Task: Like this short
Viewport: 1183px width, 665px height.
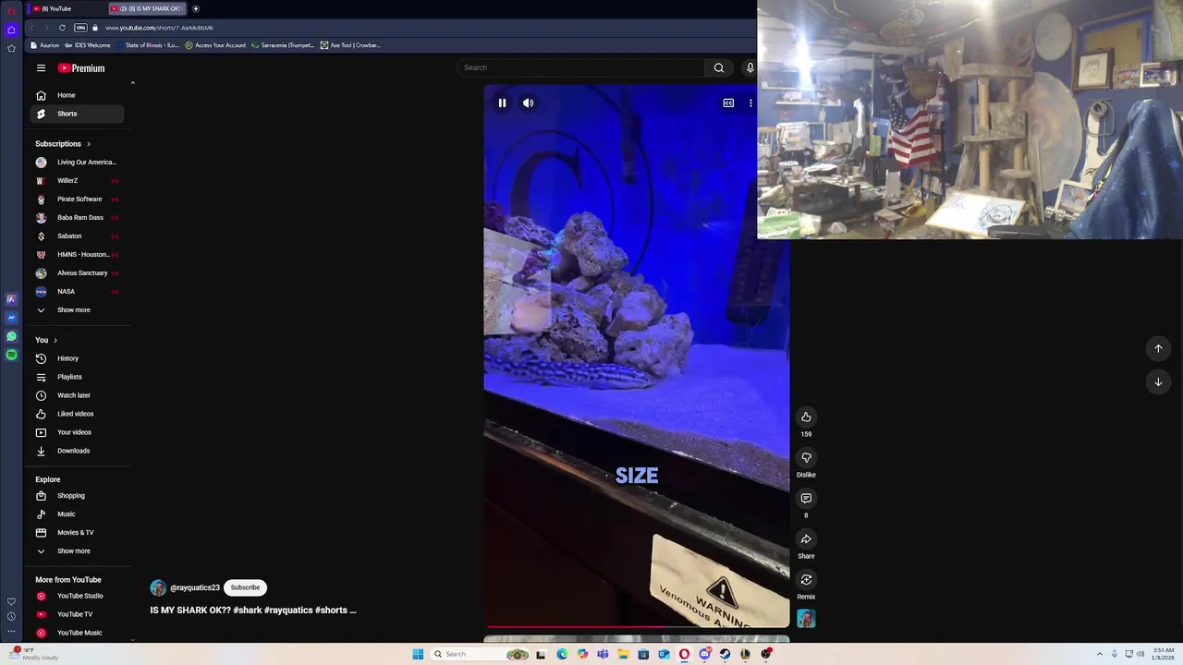Action: tap(806, 417)
